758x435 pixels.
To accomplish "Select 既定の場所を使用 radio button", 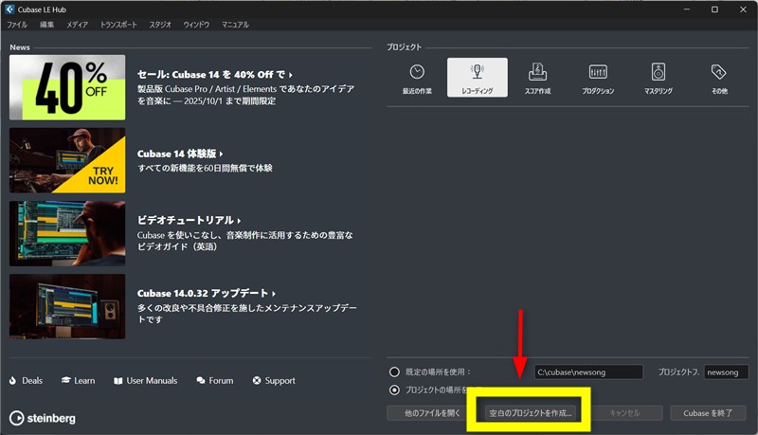I will point(394,372).
